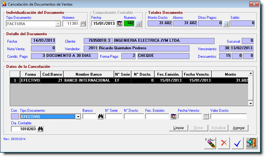
Task: Click the magnifier icon next to comprobante 182
Action: pos(138,24)
